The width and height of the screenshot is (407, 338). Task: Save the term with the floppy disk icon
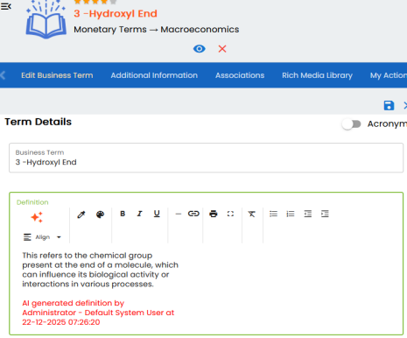point(389,105)
